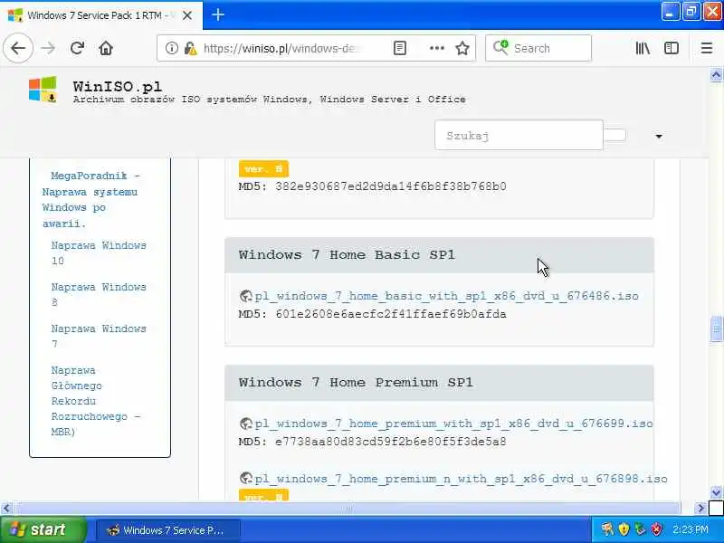The height and width of the screenshot is (543, 724).
Task: Click the WinISO.pl logo image
Action: [x=43, y=89]
